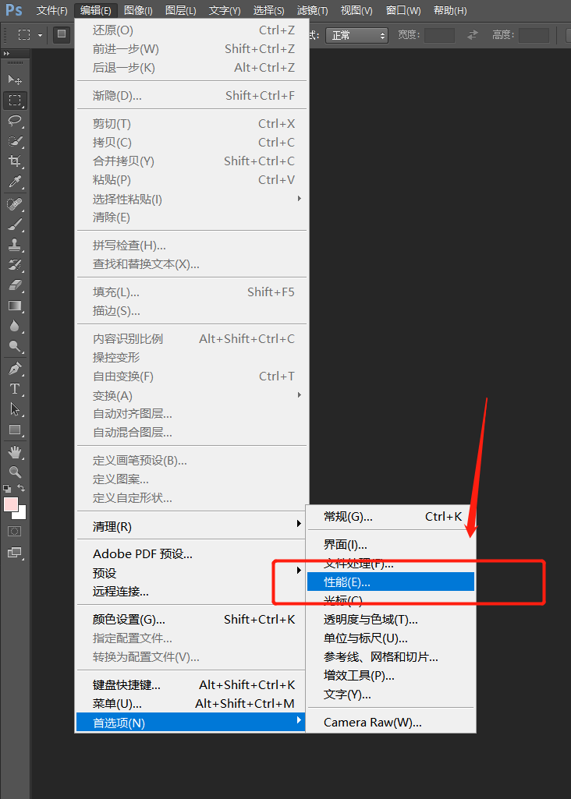Choose Camera Raw(W)... preferences
The height and width of the screenshot is (799, 571).
(x=391, y=723)
